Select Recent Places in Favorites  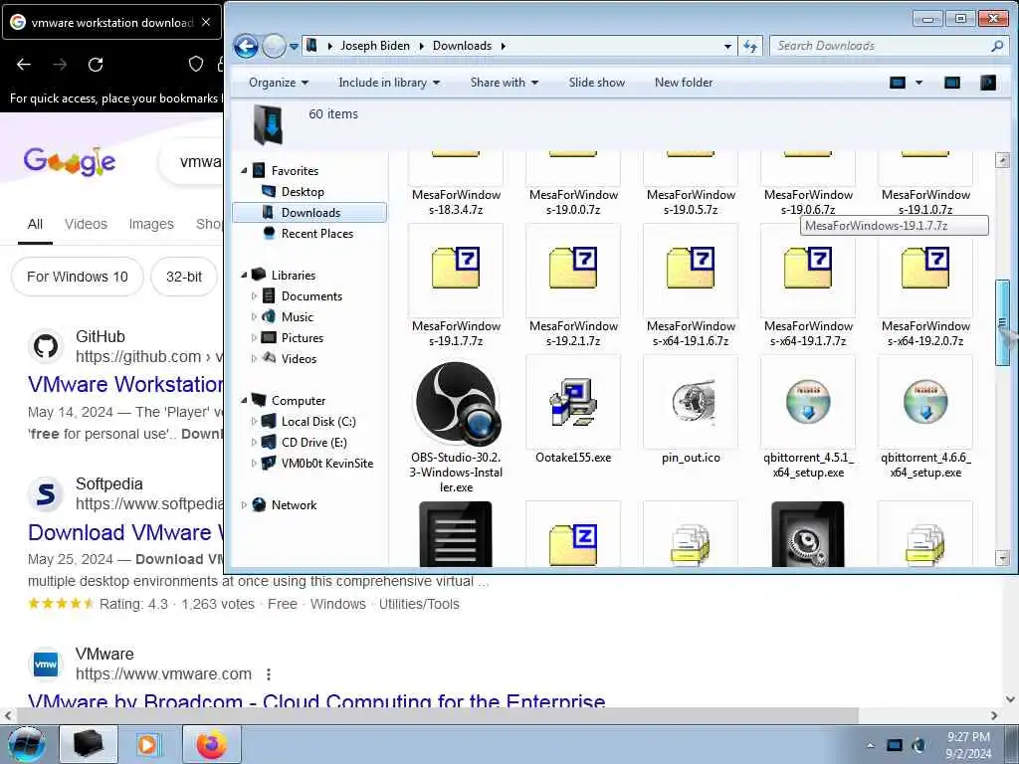coord(316,233)
